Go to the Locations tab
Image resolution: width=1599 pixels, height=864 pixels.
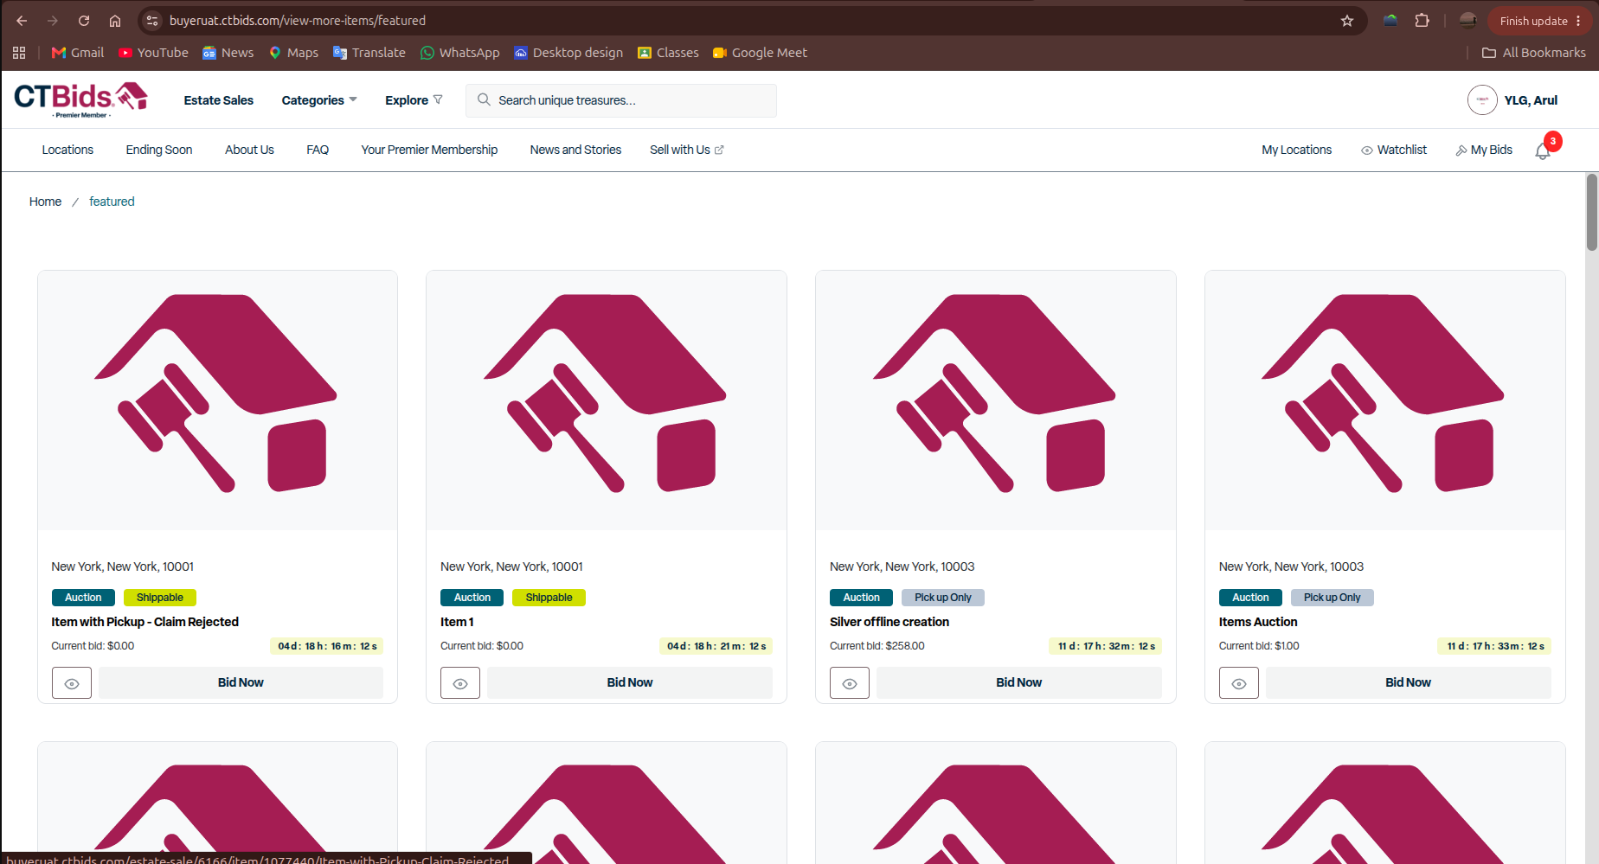click(67, 150)
